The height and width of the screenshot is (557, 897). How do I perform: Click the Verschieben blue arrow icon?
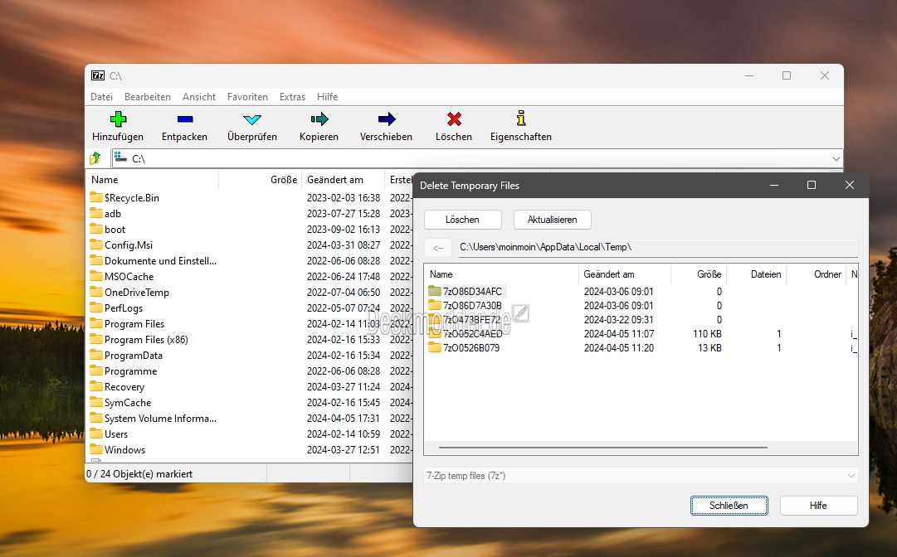[x=386, y=119]
